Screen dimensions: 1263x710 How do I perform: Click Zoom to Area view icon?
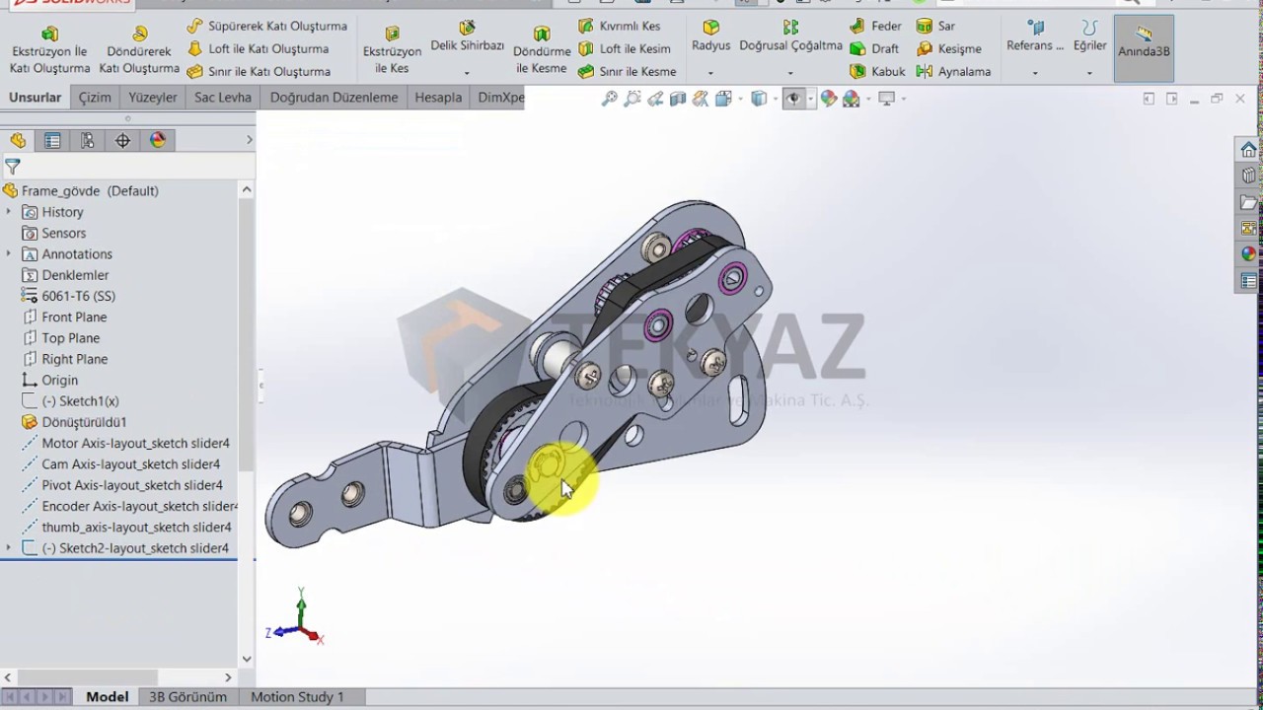click(x=632, y=99)
